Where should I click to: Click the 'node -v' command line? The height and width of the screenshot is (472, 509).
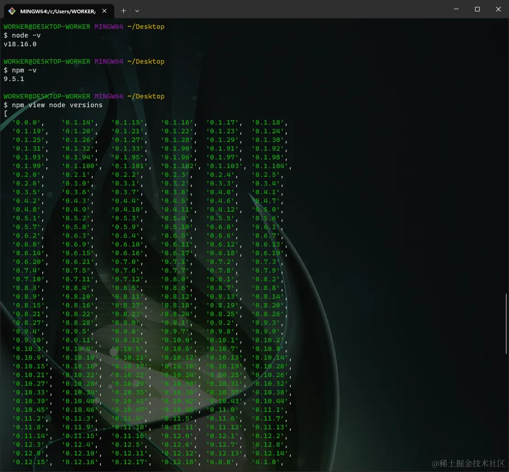(x=26, y=35)
